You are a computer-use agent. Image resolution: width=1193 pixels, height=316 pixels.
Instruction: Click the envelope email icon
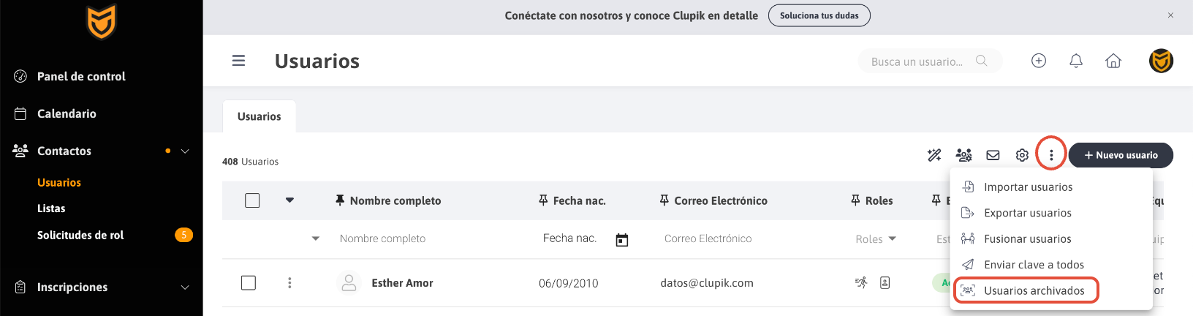(x=993, y=155)
